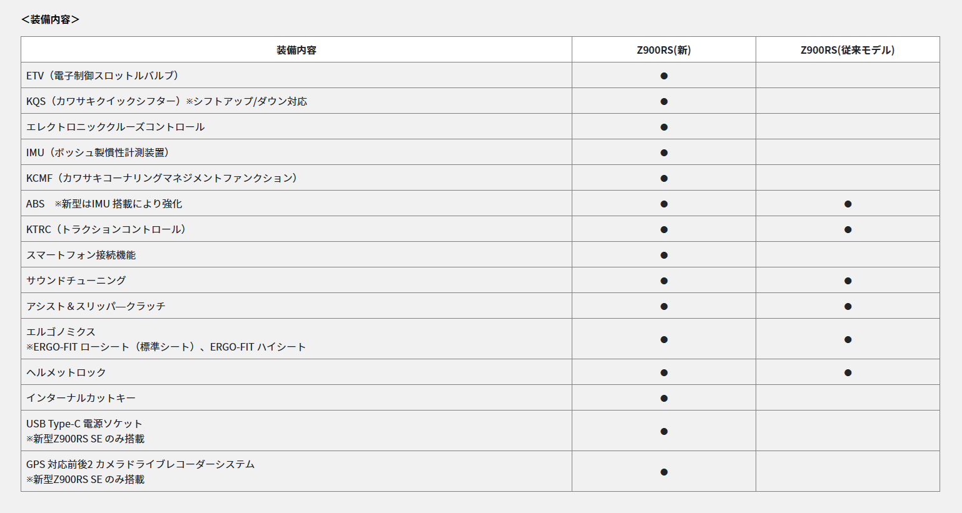Screen dimensions: 962x513
Task: Click the サウンドチューニング dot under Z900RS(従来モデル)
Action: 848,281
